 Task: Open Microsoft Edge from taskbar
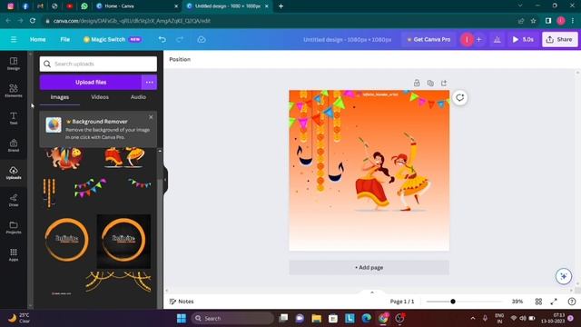point(367,318)
